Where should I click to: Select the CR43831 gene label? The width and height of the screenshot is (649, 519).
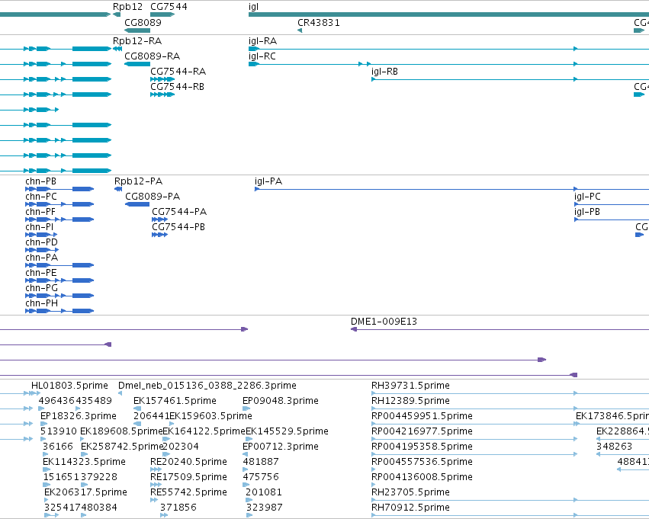[x=319, y=22]
